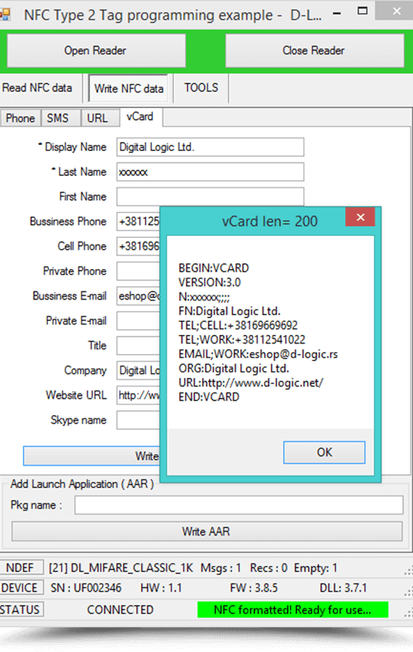Click 'BEGIN:VCARD' line in dialog
Screen dimensions: 413x652
[x=214, y=268]
